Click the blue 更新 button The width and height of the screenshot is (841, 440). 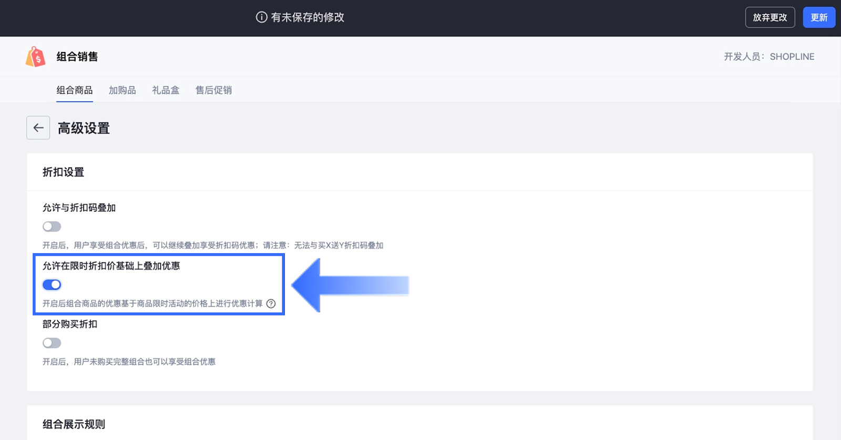(818, 17)
